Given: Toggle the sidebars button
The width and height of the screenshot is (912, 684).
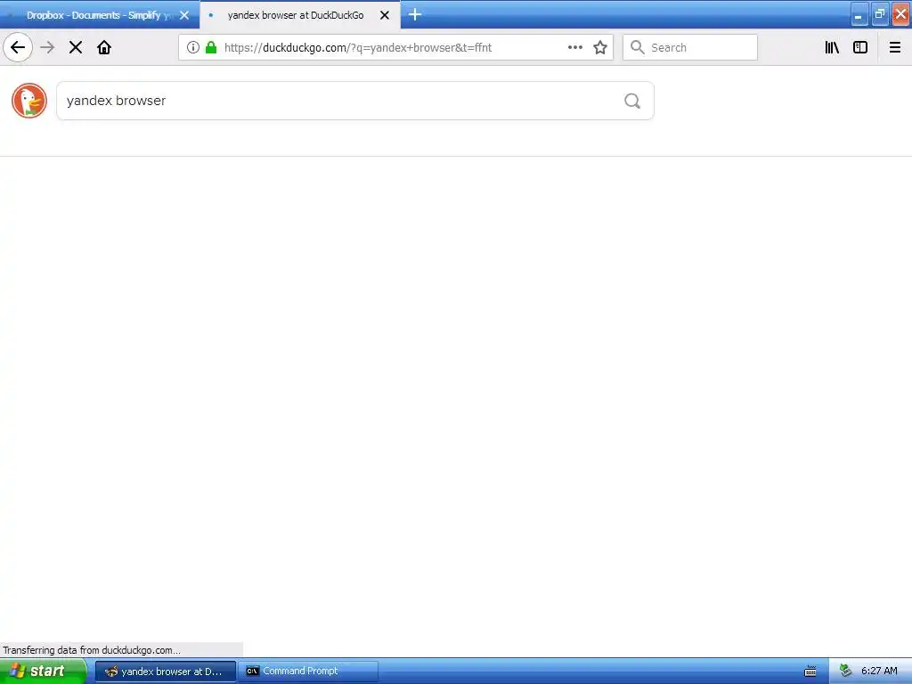Looking at the screenshot, I should click(860, 48).
